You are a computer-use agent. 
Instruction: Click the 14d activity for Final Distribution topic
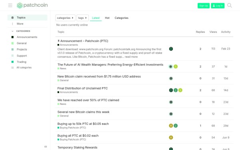(x=226, y=90)
